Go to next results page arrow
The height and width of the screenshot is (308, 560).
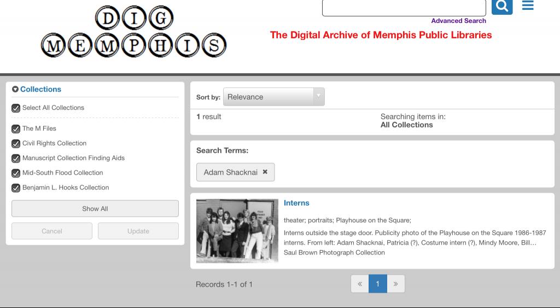click(x=395, y=284)
